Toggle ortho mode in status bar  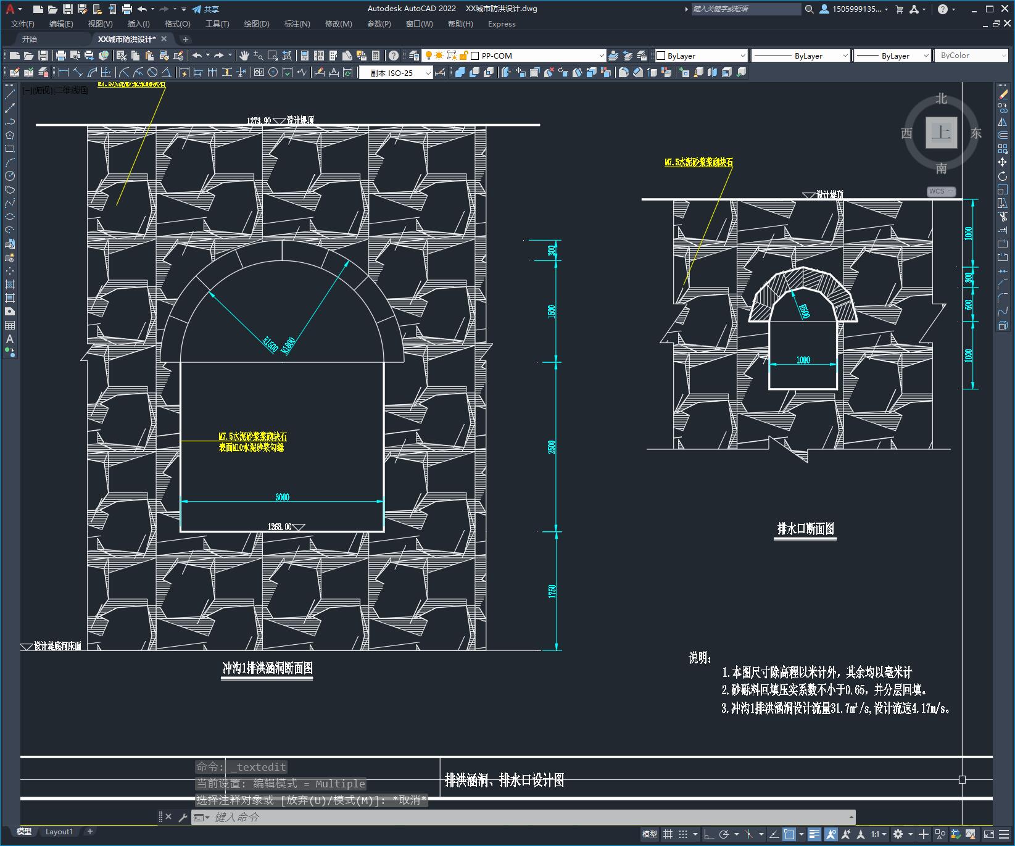708,834
